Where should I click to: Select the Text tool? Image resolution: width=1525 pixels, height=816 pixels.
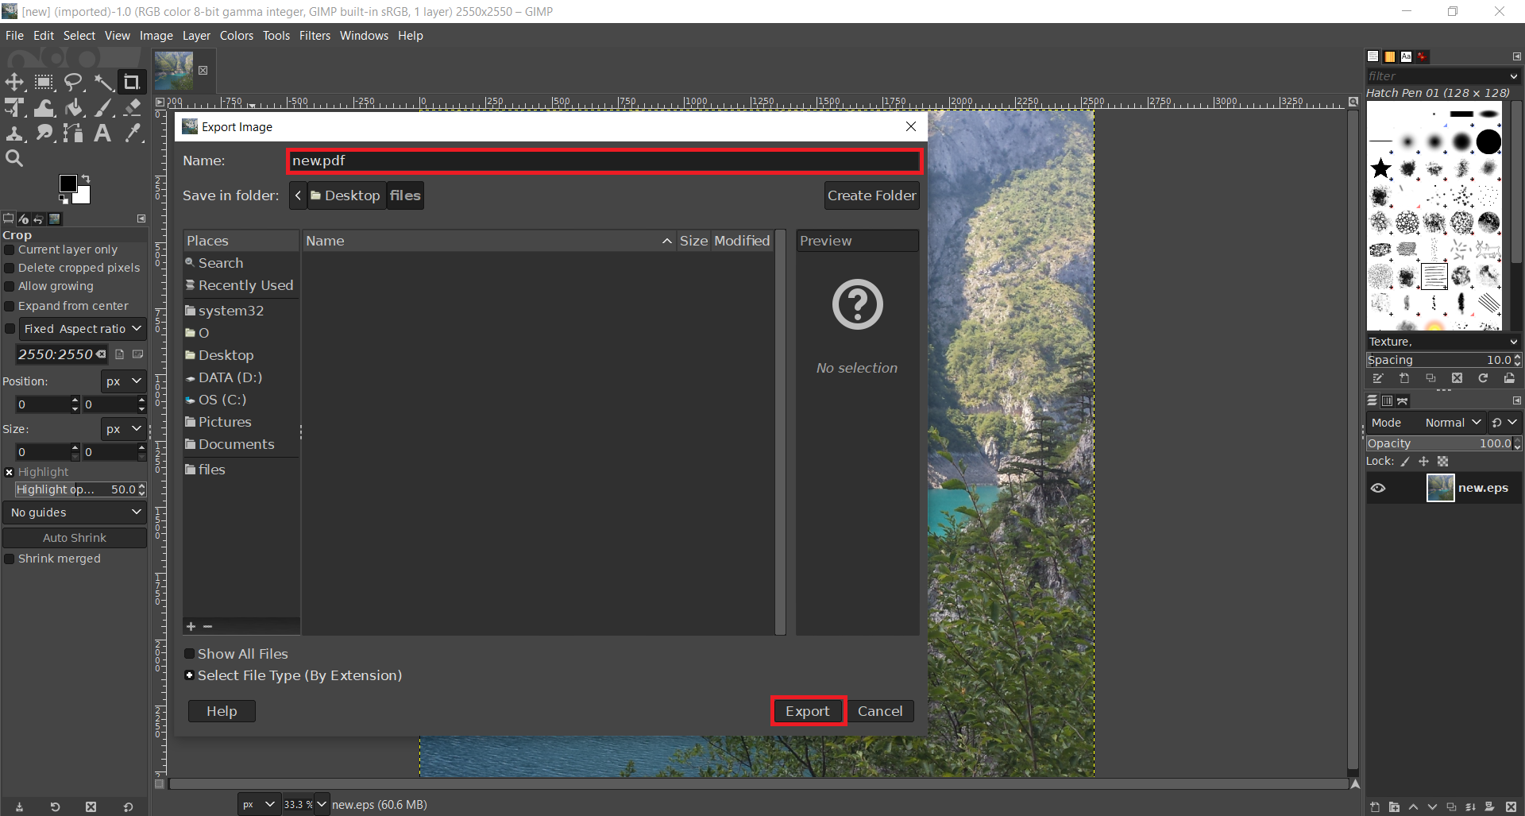tap(102, 133)
